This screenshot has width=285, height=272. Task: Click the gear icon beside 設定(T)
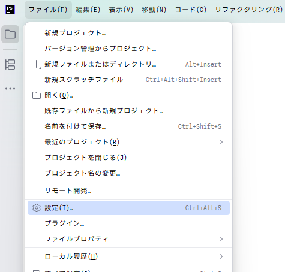37,208
